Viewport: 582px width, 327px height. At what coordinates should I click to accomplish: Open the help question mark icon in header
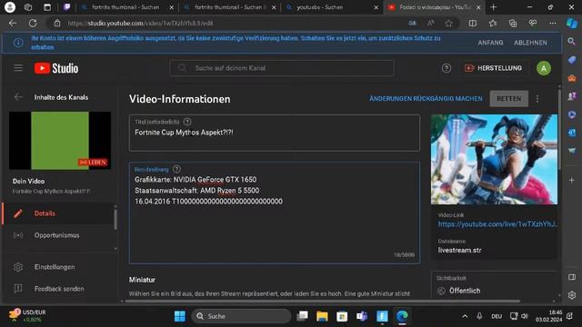[x=447, y=68]
